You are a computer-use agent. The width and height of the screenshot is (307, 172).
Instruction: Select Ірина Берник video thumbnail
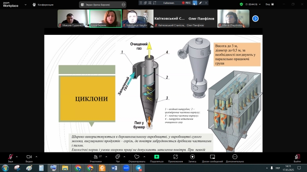(x=106, y=19)
